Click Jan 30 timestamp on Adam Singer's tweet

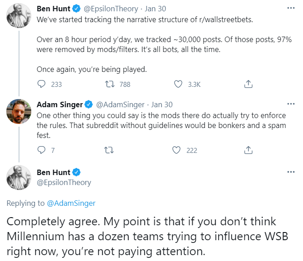162,104
